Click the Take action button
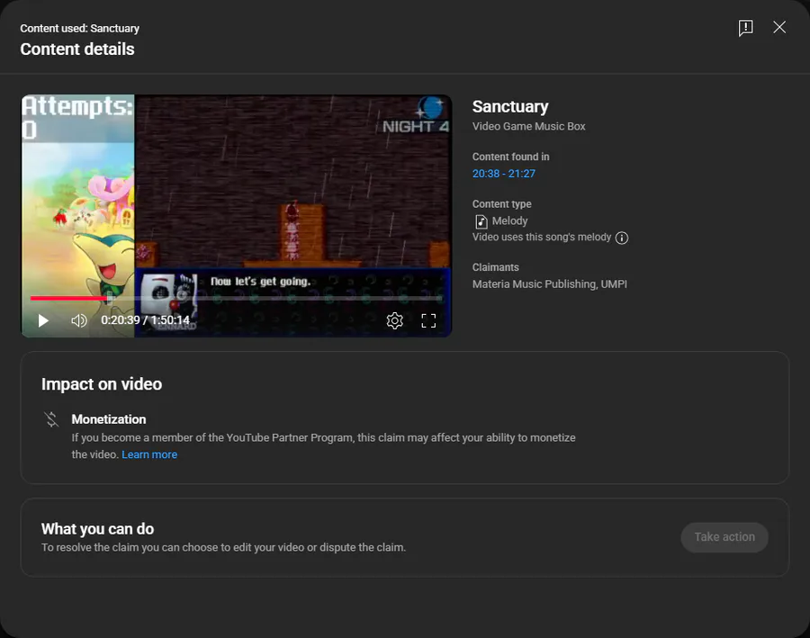 coord(724,537)
